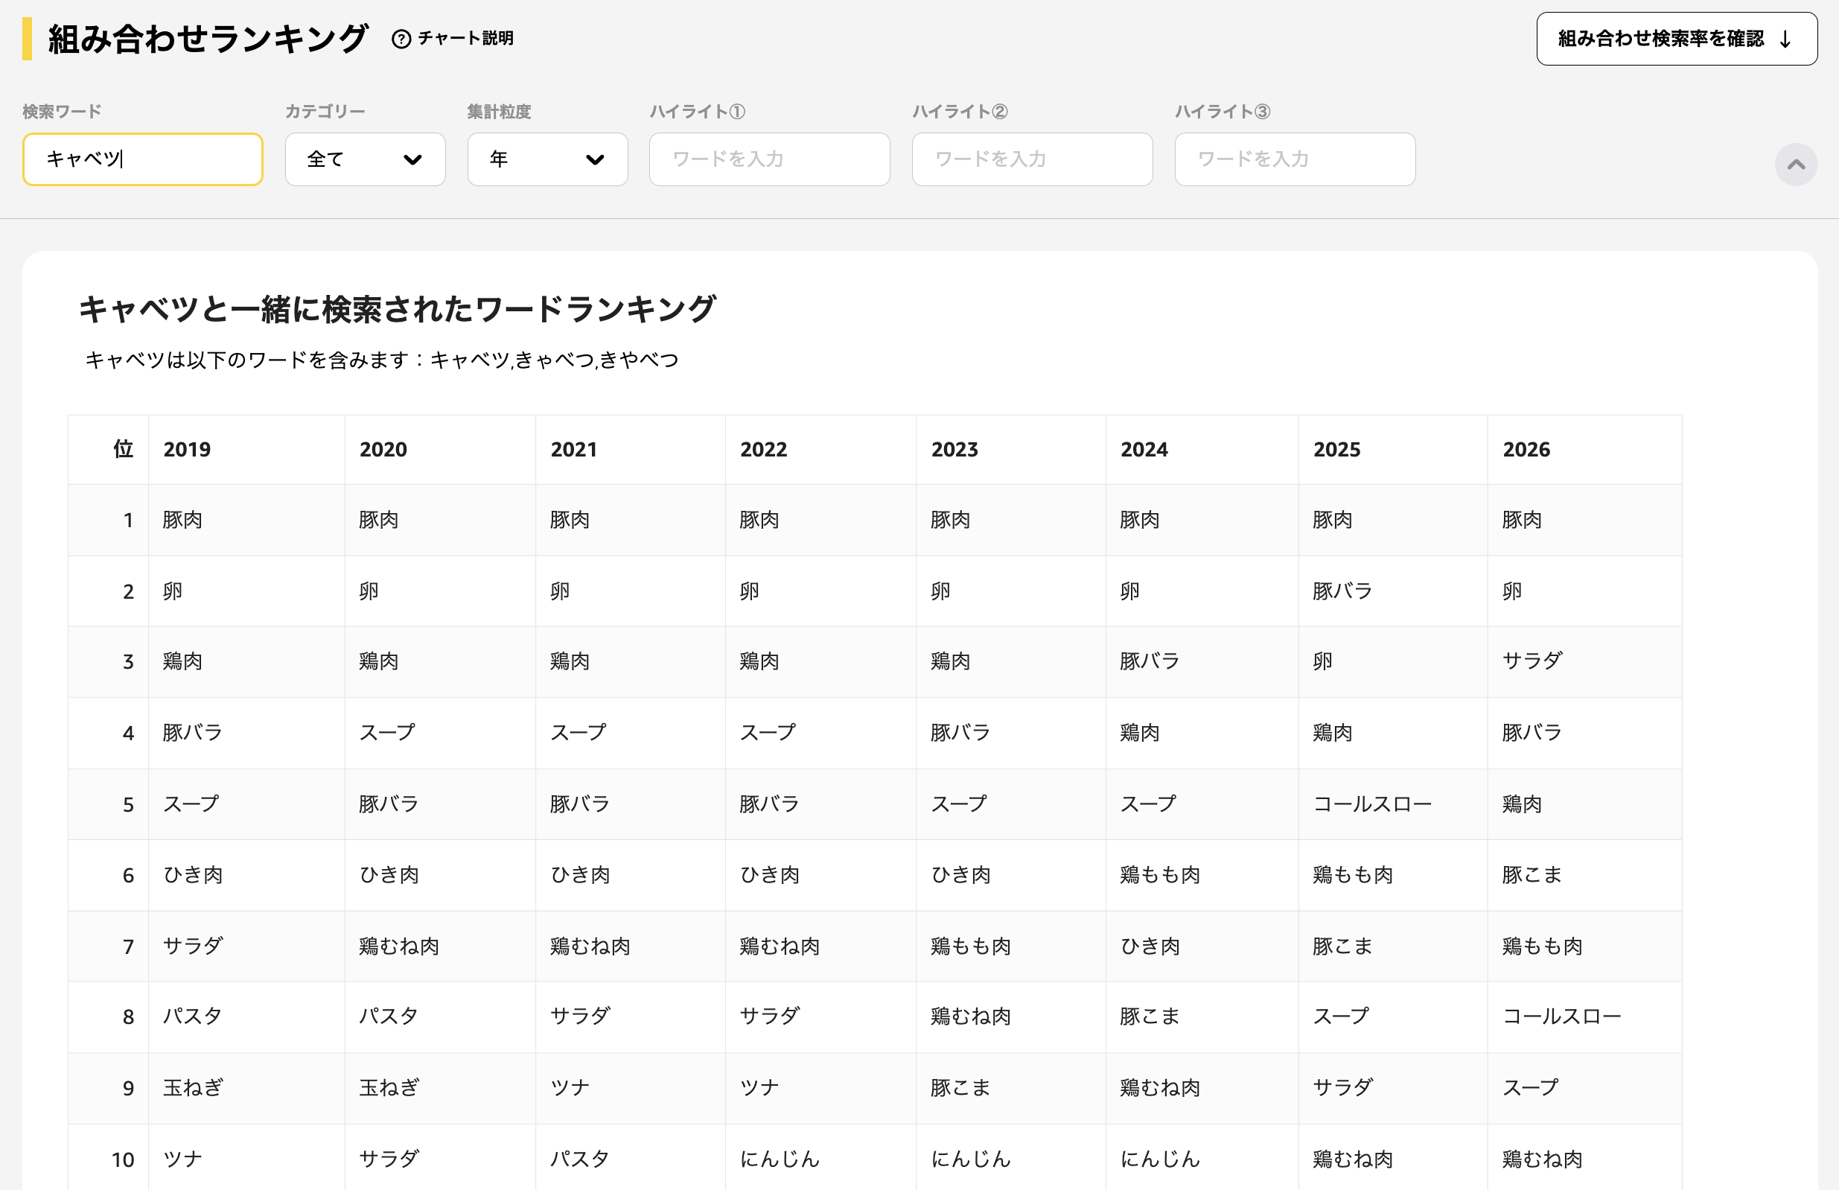This screenshot has height=1190, width=1839.
Task: Click 鶏むね肉 in the 2026 rank 10 cell
Action: click(x=1543, y=1159)
